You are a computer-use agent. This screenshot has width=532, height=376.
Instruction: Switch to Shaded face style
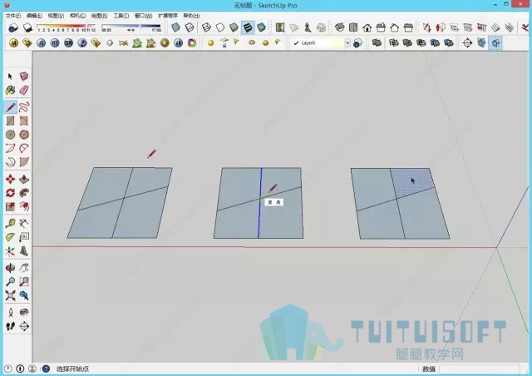(x=234, y=27)
